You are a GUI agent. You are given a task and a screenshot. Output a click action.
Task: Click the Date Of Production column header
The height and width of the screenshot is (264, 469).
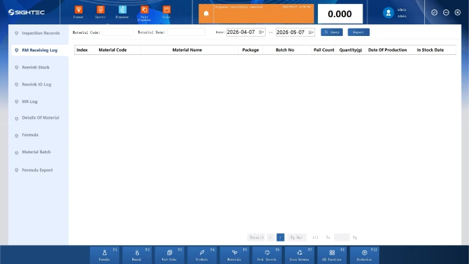click(388, 50)
